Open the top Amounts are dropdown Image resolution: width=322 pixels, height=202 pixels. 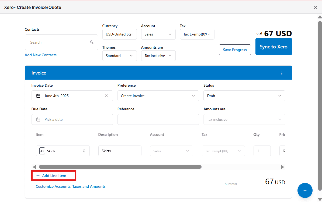tap(158, 56)
